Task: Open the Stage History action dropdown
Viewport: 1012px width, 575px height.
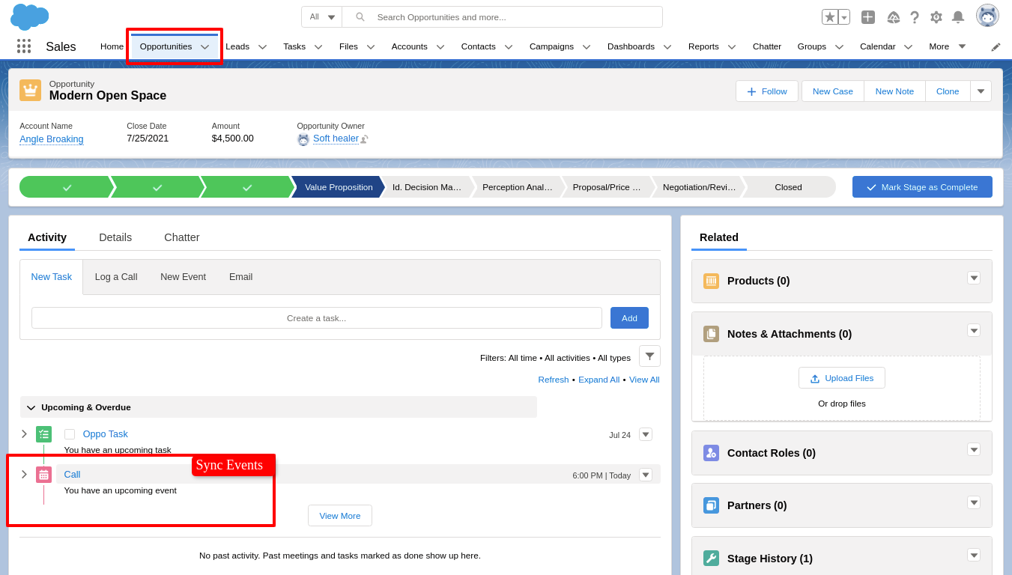Action: pyautogui.click(x=974, y=555)
